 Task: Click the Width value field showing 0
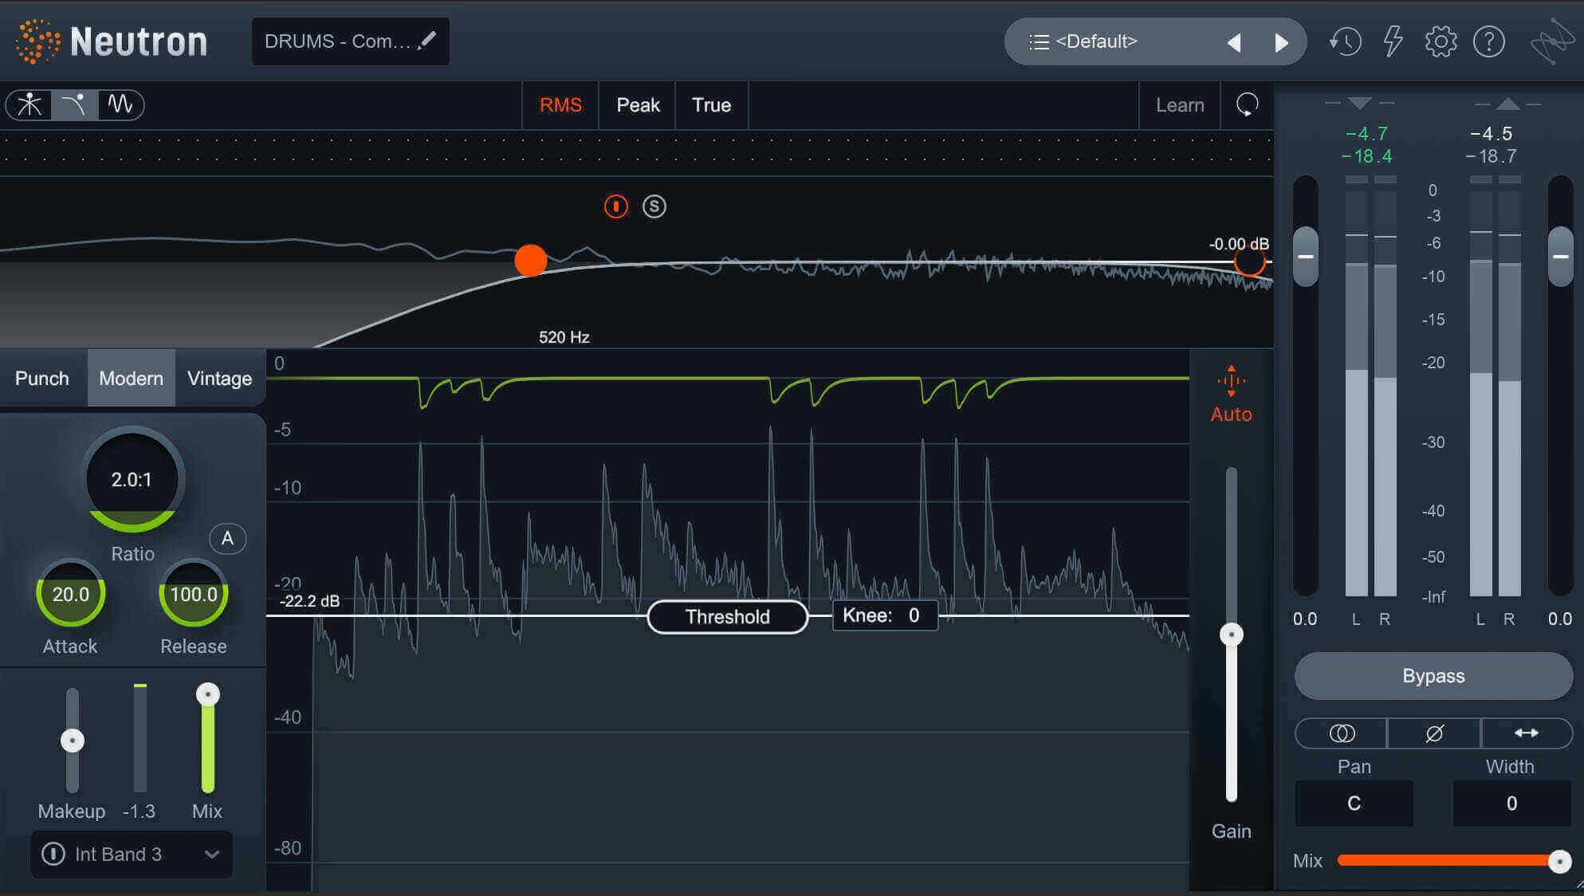[1511, 803]
